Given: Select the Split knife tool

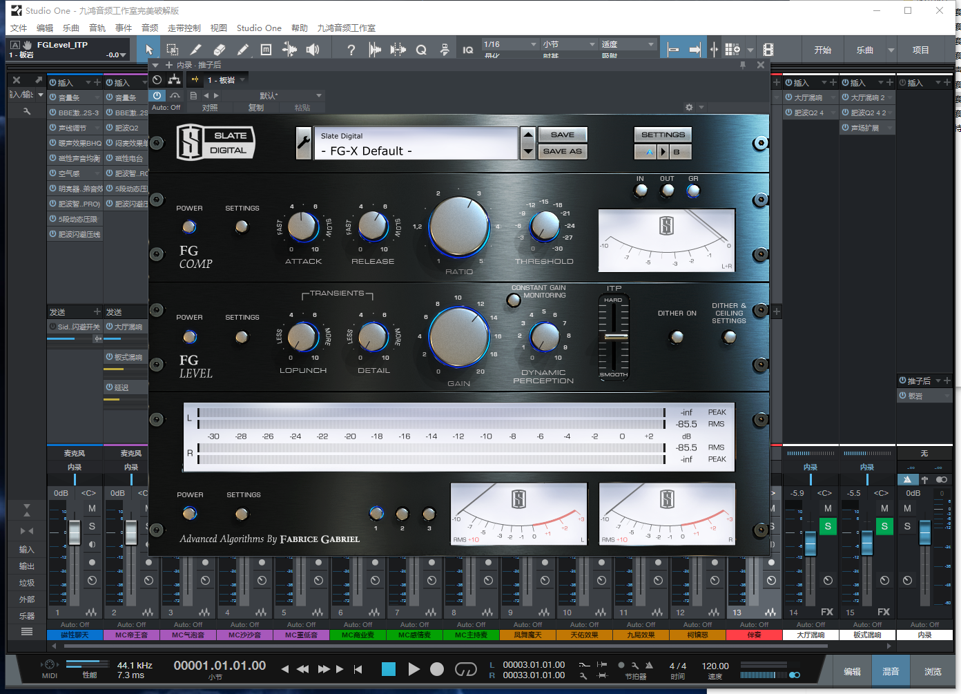Looking at the screenshot, I should 196,50.
